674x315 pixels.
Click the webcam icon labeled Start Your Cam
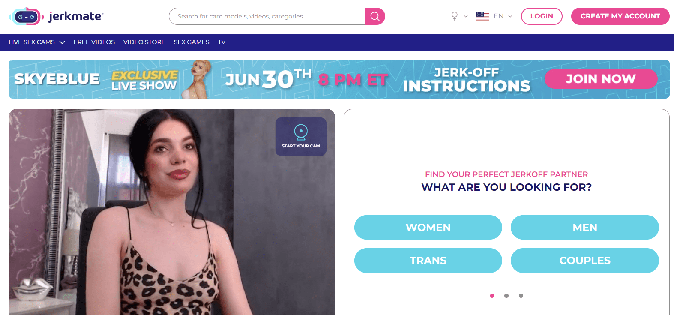(301, 132)
